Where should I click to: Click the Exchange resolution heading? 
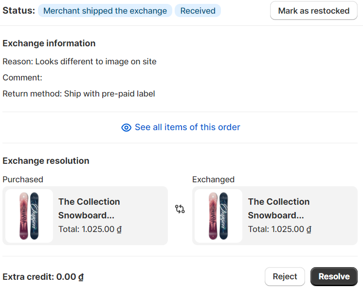pos(46,161)
